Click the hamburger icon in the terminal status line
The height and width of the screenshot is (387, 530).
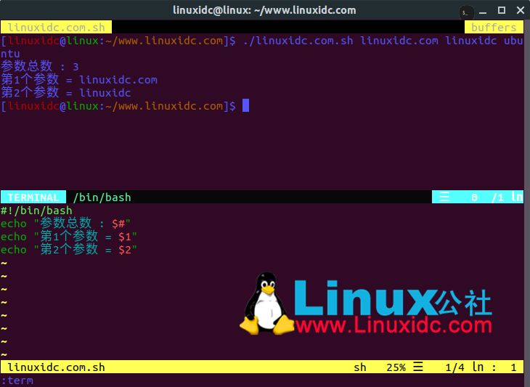(x=444, y=197)
